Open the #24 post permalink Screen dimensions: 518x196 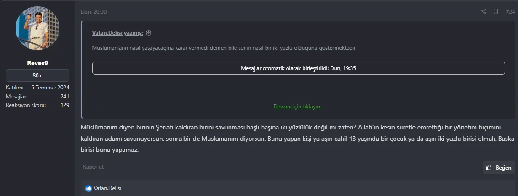click(510, 11)
